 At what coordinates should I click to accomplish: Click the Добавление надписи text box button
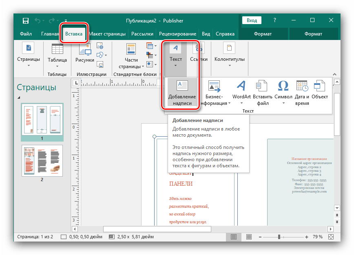point(182,93)
